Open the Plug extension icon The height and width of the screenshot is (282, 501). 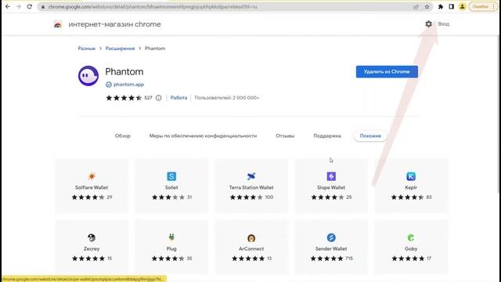click(x=171, y=237)
